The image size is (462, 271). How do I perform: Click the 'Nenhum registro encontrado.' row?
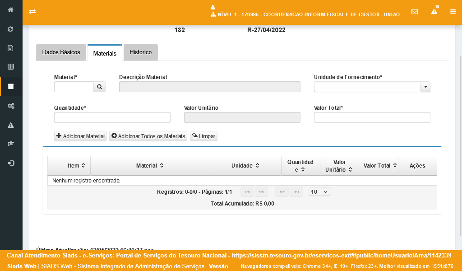pos(242,181)
